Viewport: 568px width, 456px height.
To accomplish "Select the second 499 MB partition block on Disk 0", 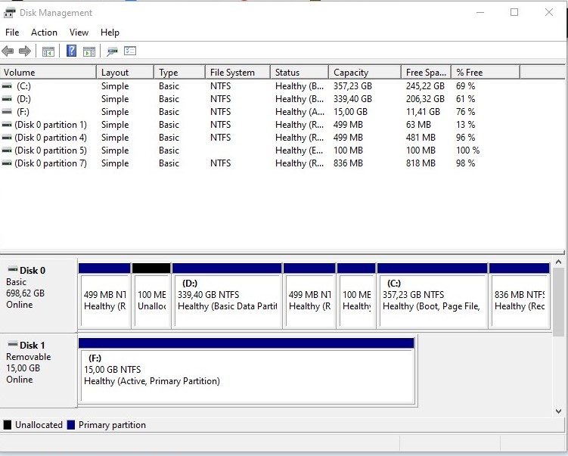I will 309,296.
